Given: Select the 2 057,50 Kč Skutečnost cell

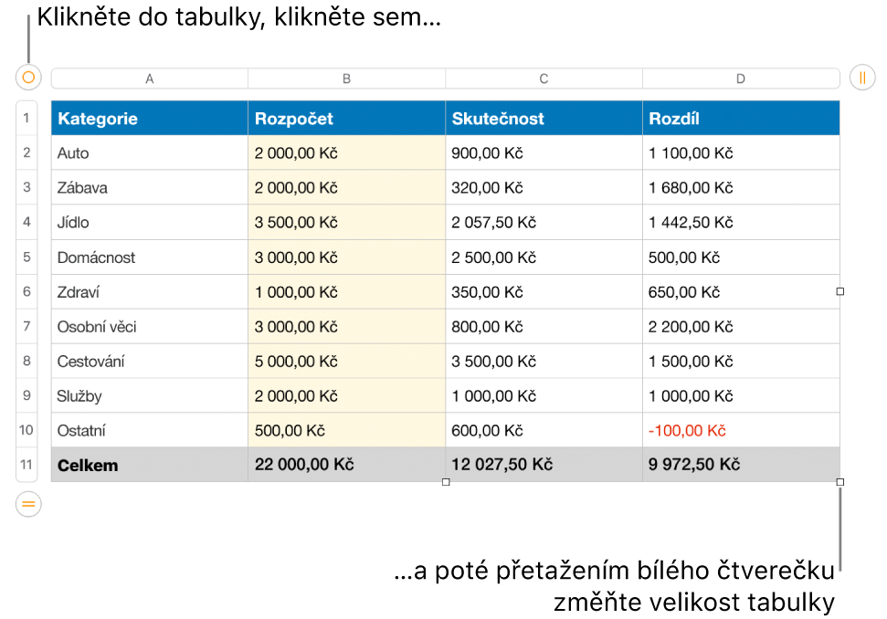Looking at the screenshot, I should click(544, 222).
